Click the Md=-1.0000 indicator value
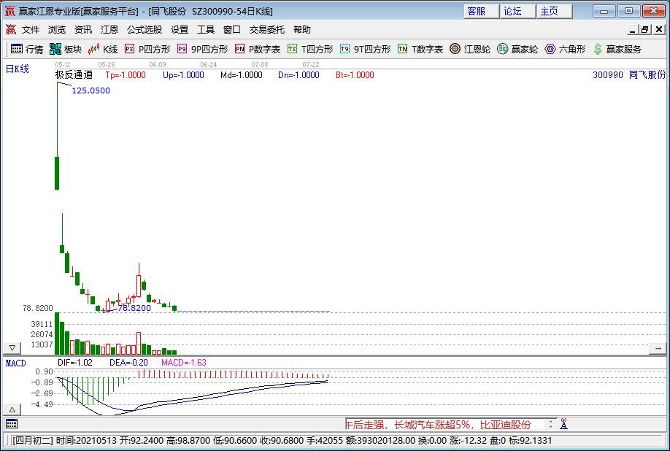 (242, 75)
